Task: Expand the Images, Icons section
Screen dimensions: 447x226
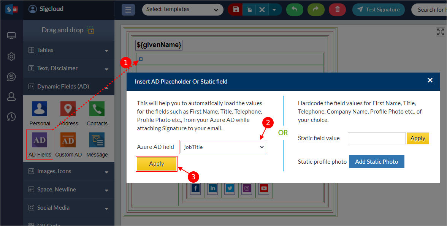Action: pyautogui.click(x=68, y=171)
